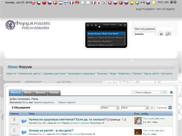Viewport: 182px width, 136px height.
Task: Focus the username input field
Action: [x=145, y=29]
